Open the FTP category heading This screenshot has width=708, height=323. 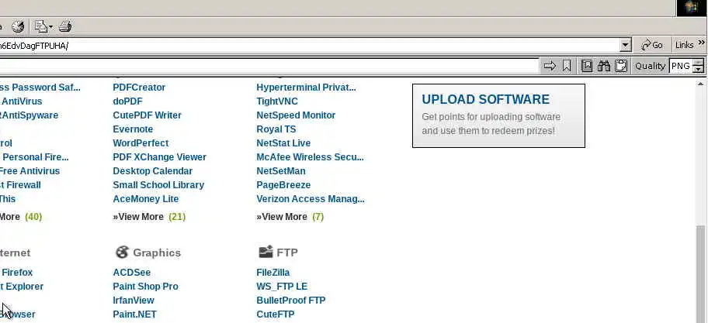(x=287, y=253)
